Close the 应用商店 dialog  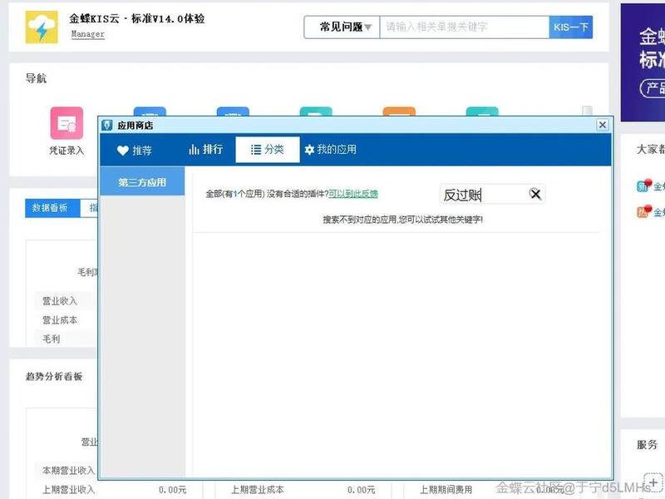point(602,125)
